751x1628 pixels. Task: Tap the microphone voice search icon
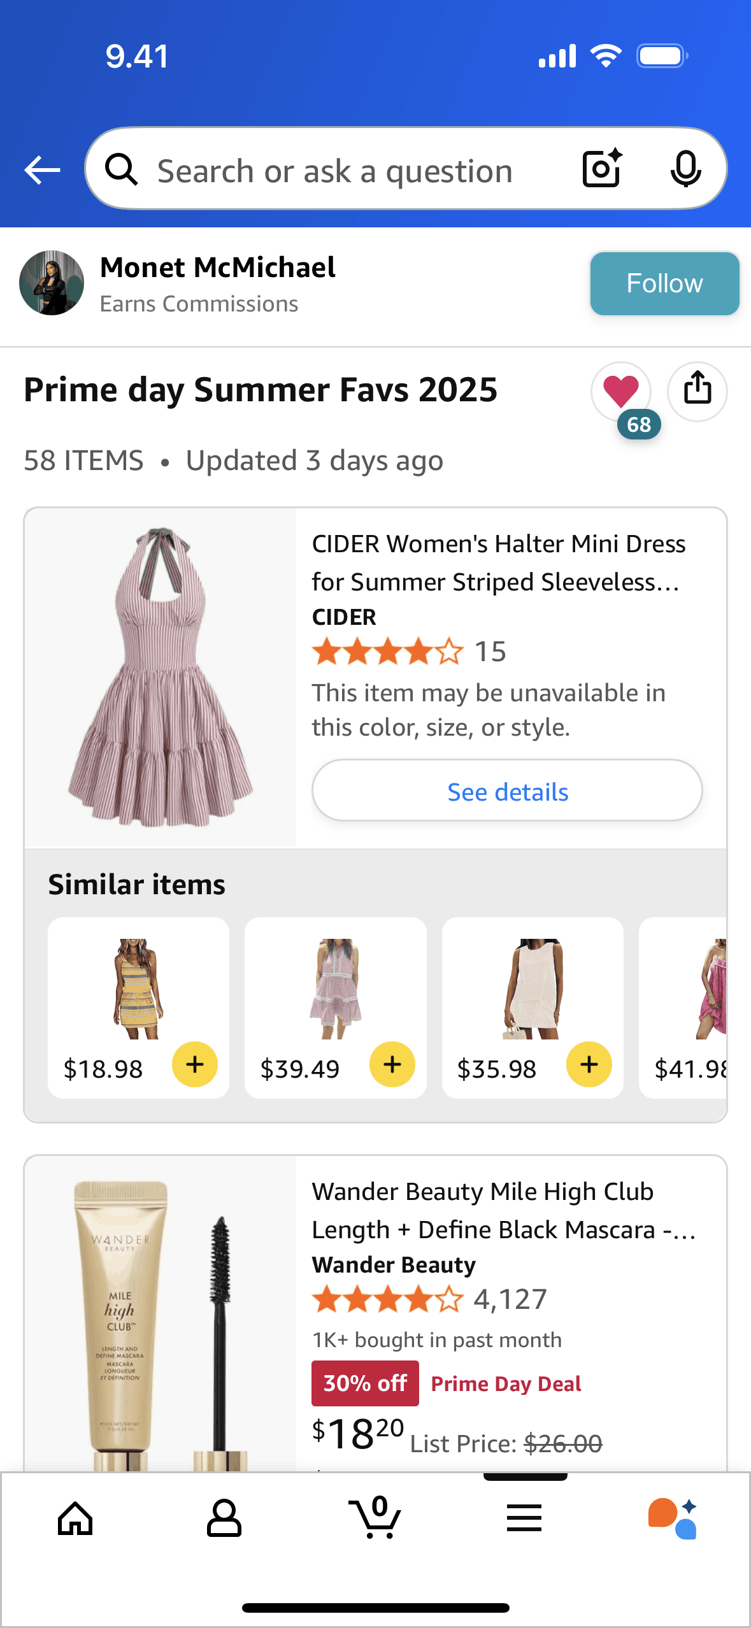point(685,169)
